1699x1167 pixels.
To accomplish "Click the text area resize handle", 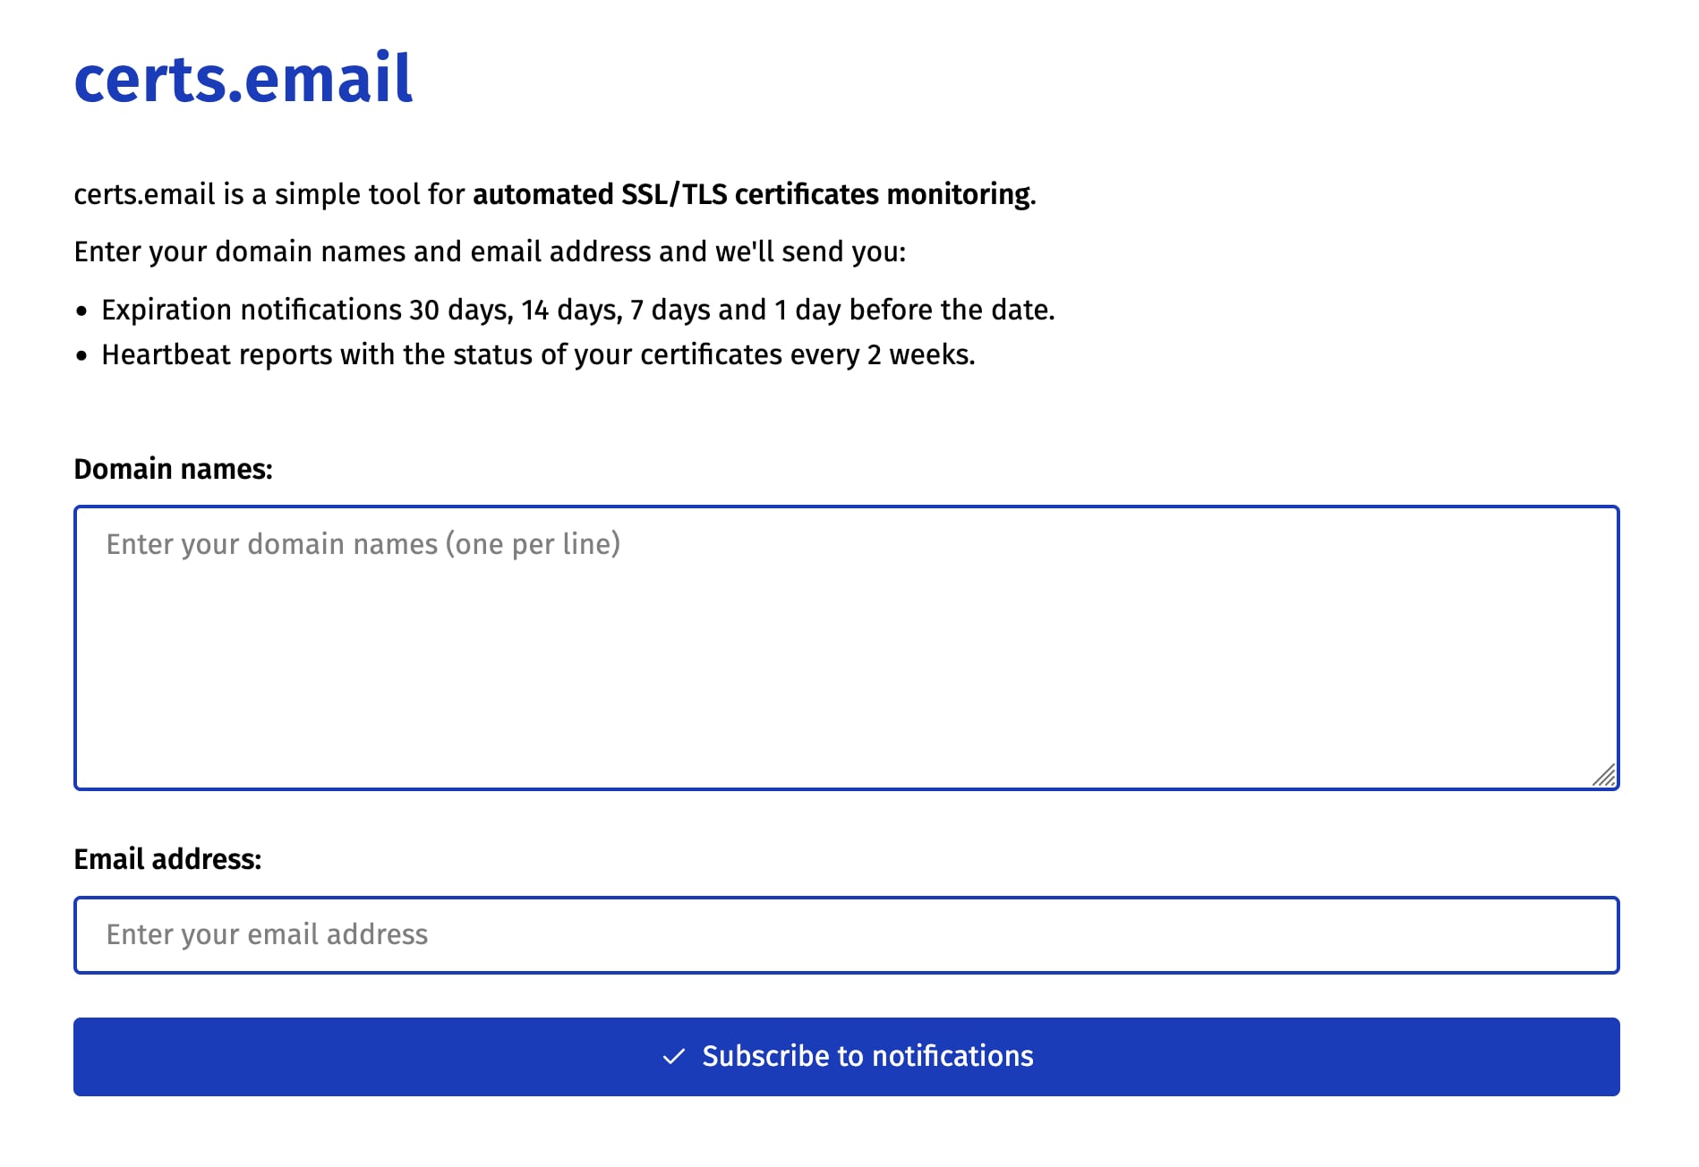I will [1604, 775].
